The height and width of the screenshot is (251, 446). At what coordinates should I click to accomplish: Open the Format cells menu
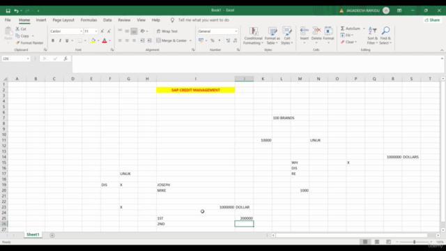click(328, 35)
